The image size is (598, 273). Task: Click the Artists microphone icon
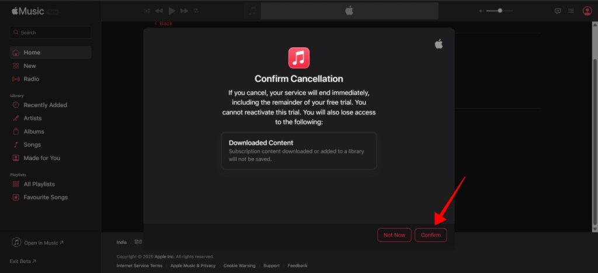coord(16,118)
